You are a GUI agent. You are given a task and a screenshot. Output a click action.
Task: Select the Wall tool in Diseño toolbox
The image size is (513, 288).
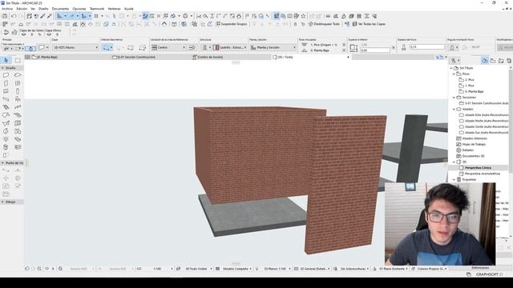[x=6, y=75]
